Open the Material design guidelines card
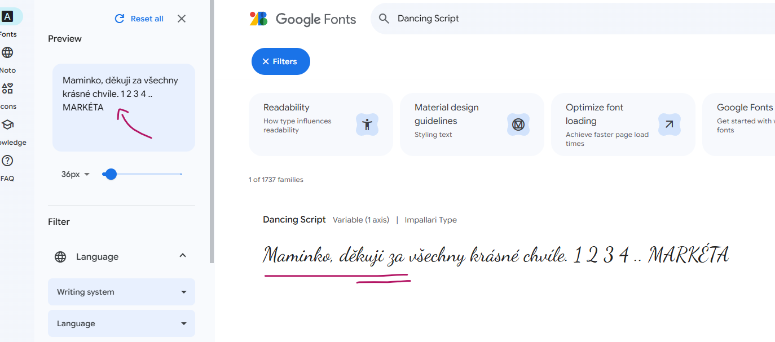This screenshot has width=775, height=342. [x=472, y=125]
